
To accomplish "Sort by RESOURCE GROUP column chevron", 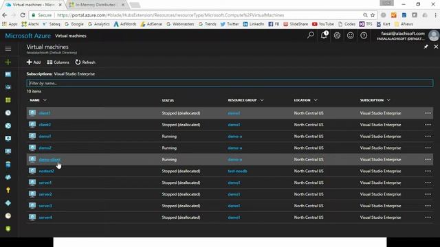I will pos(262,100).
